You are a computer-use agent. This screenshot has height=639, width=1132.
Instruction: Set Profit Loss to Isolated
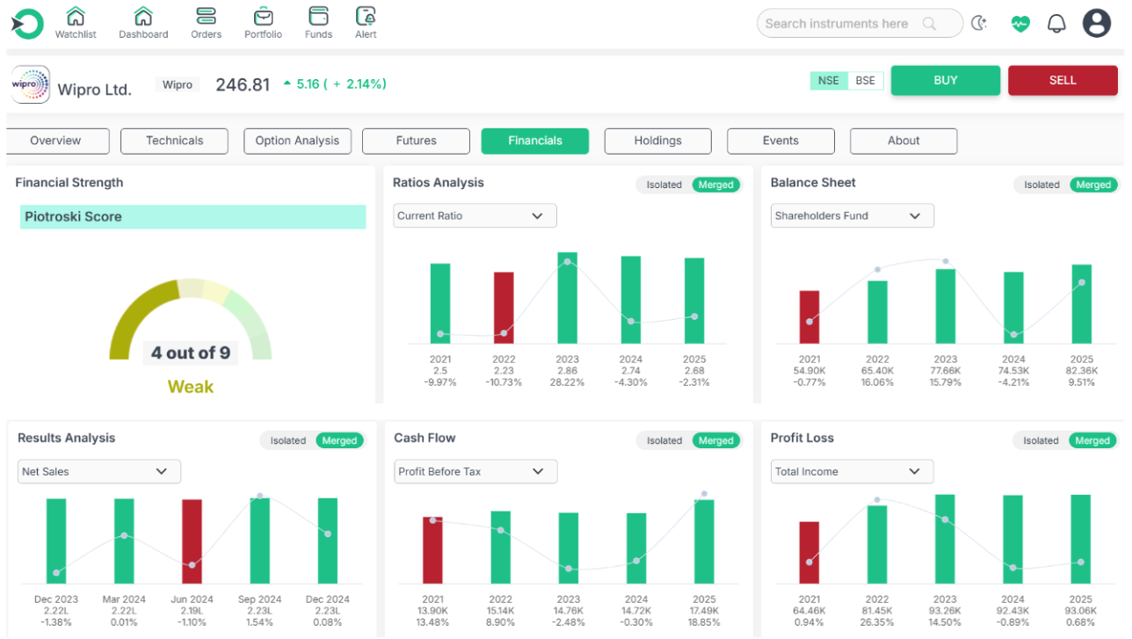1041,440
